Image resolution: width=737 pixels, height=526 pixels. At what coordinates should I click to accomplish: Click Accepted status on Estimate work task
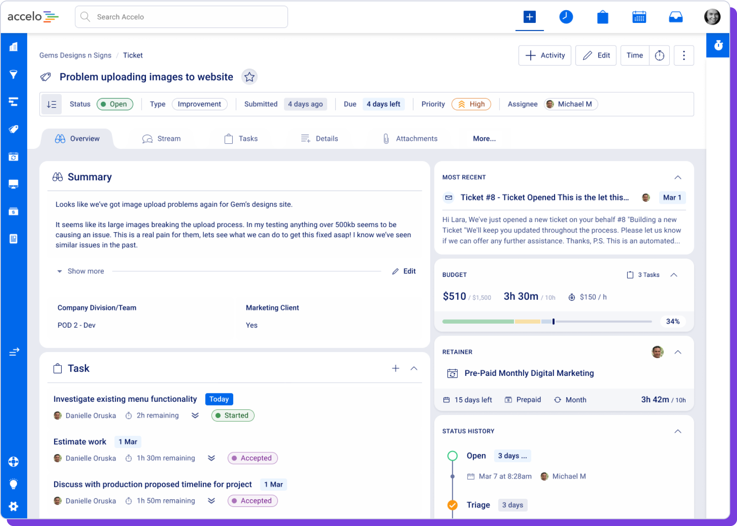(253, 458)
